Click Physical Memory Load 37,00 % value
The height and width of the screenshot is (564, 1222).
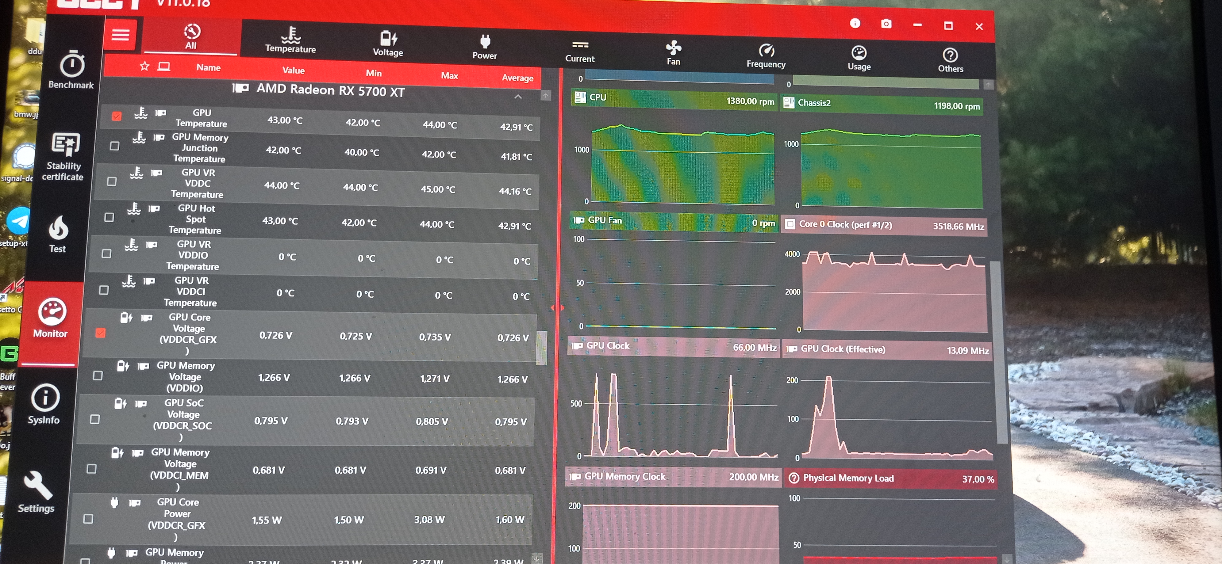click(x=978, y=479)
